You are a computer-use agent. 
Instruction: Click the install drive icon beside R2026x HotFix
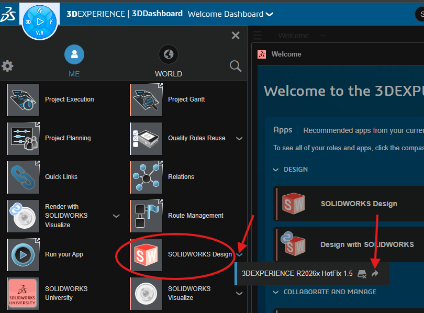click(x=362, y=274)
